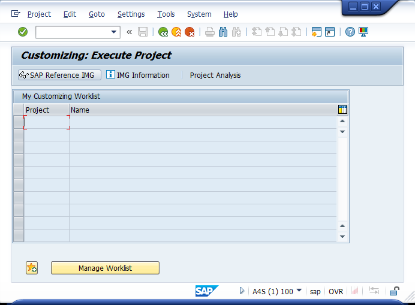The image size is (415, 305).
Task: Click the Manage Worklist button
Action: click(105, 268)
